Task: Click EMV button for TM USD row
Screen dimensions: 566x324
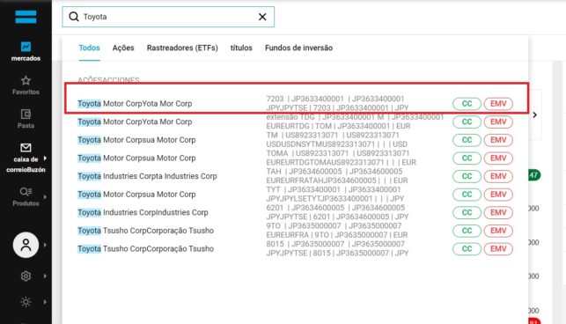Action: 498,140
